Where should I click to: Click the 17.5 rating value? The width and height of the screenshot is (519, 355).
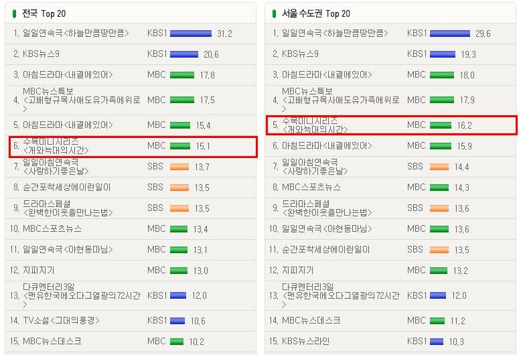click(x=207, y=100)
